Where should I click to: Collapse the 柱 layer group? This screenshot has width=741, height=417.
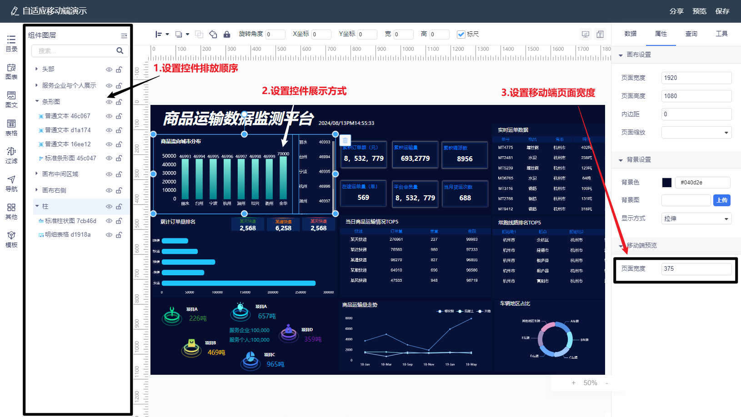(x=37, y=206)
